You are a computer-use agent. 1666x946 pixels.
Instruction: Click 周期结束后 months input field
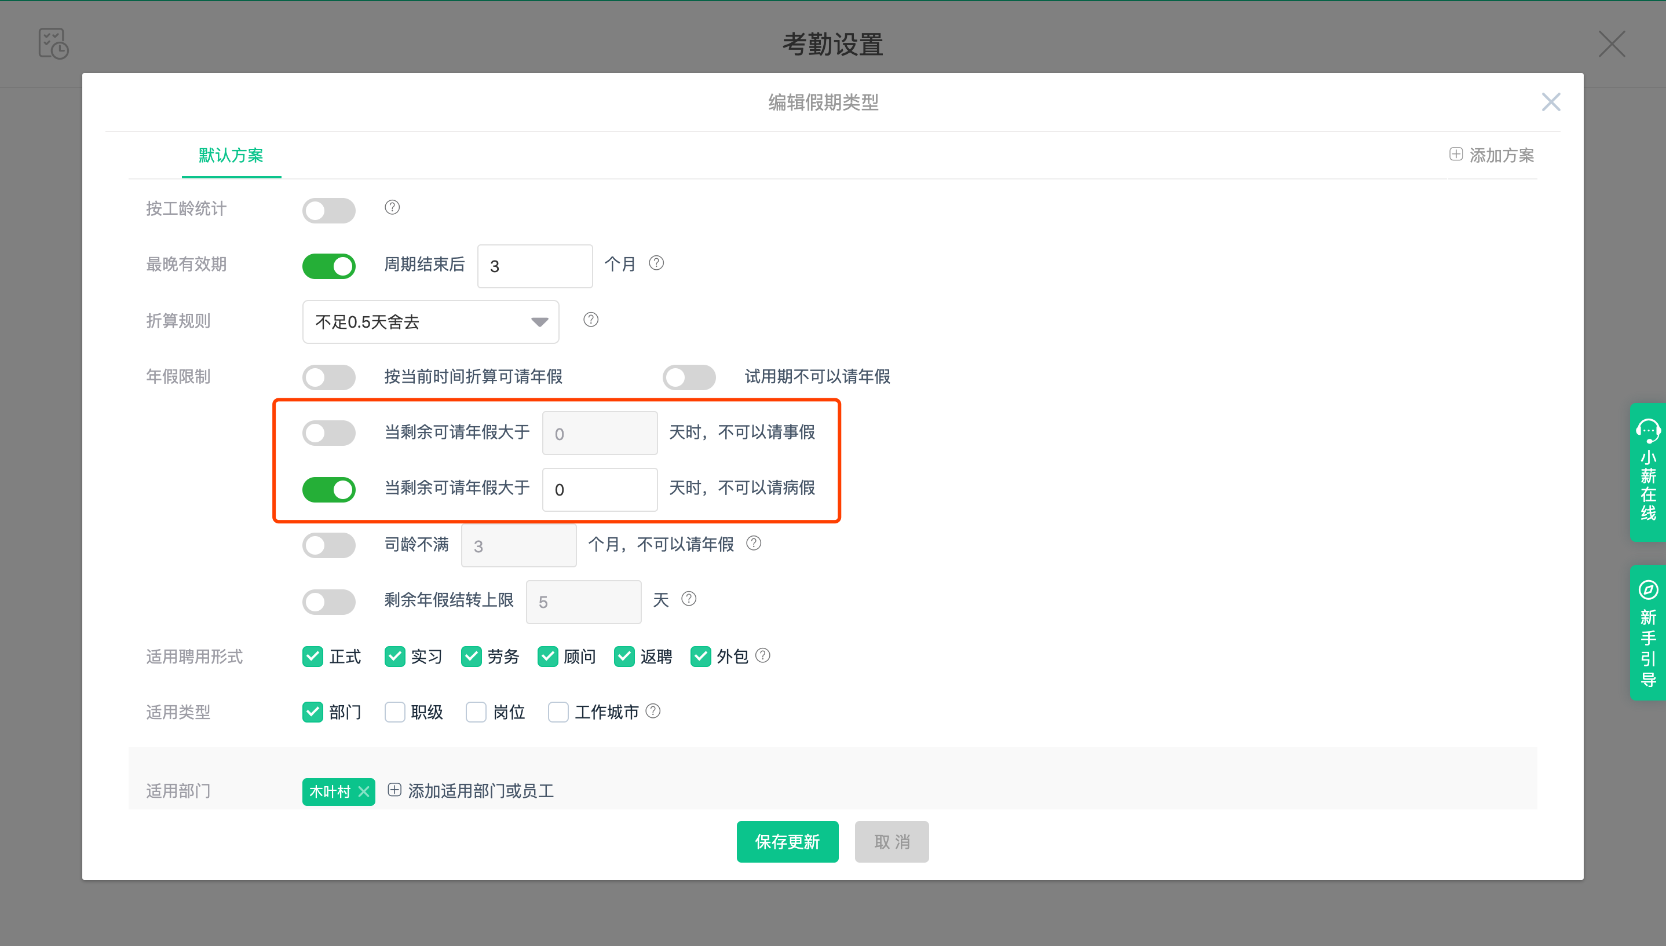(535, 266)
